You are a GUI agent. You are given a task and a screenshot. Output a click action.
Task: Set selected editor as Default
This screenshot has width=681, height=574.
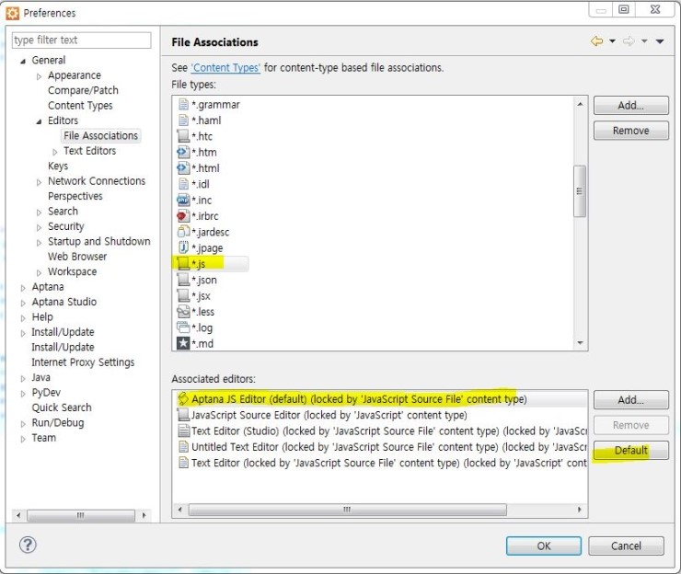[631, 450]
